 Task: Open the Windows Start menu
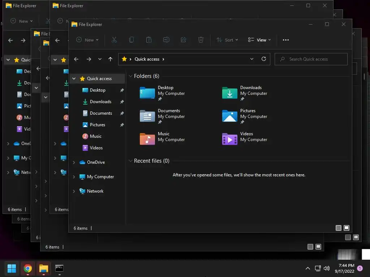[12, 268]
